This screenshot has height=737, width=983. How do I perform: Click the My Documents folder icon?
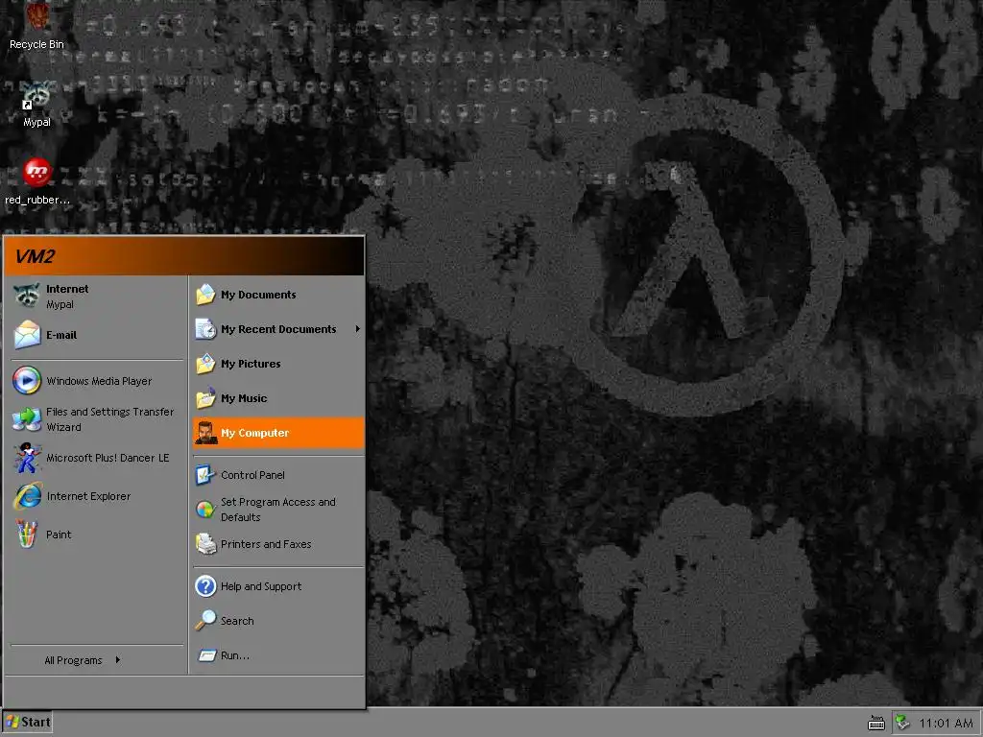[205, 295]
